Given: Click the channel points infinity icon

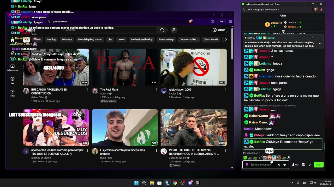Looking at the screenshot, I should coord(295,165).
